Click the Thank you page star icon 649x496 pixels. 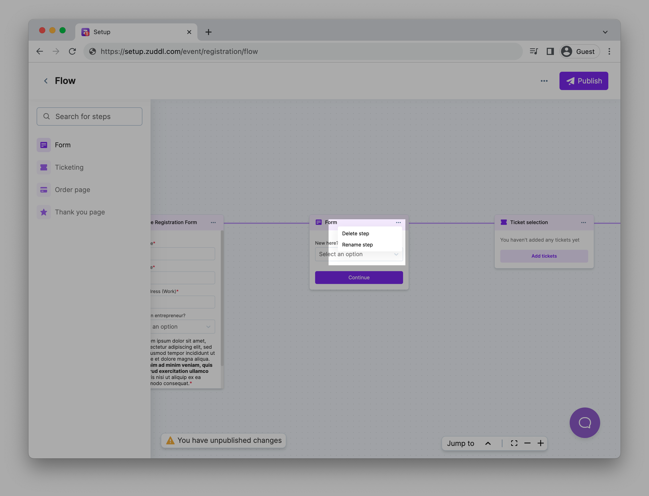pyautogui.click(x=44, y=212)
